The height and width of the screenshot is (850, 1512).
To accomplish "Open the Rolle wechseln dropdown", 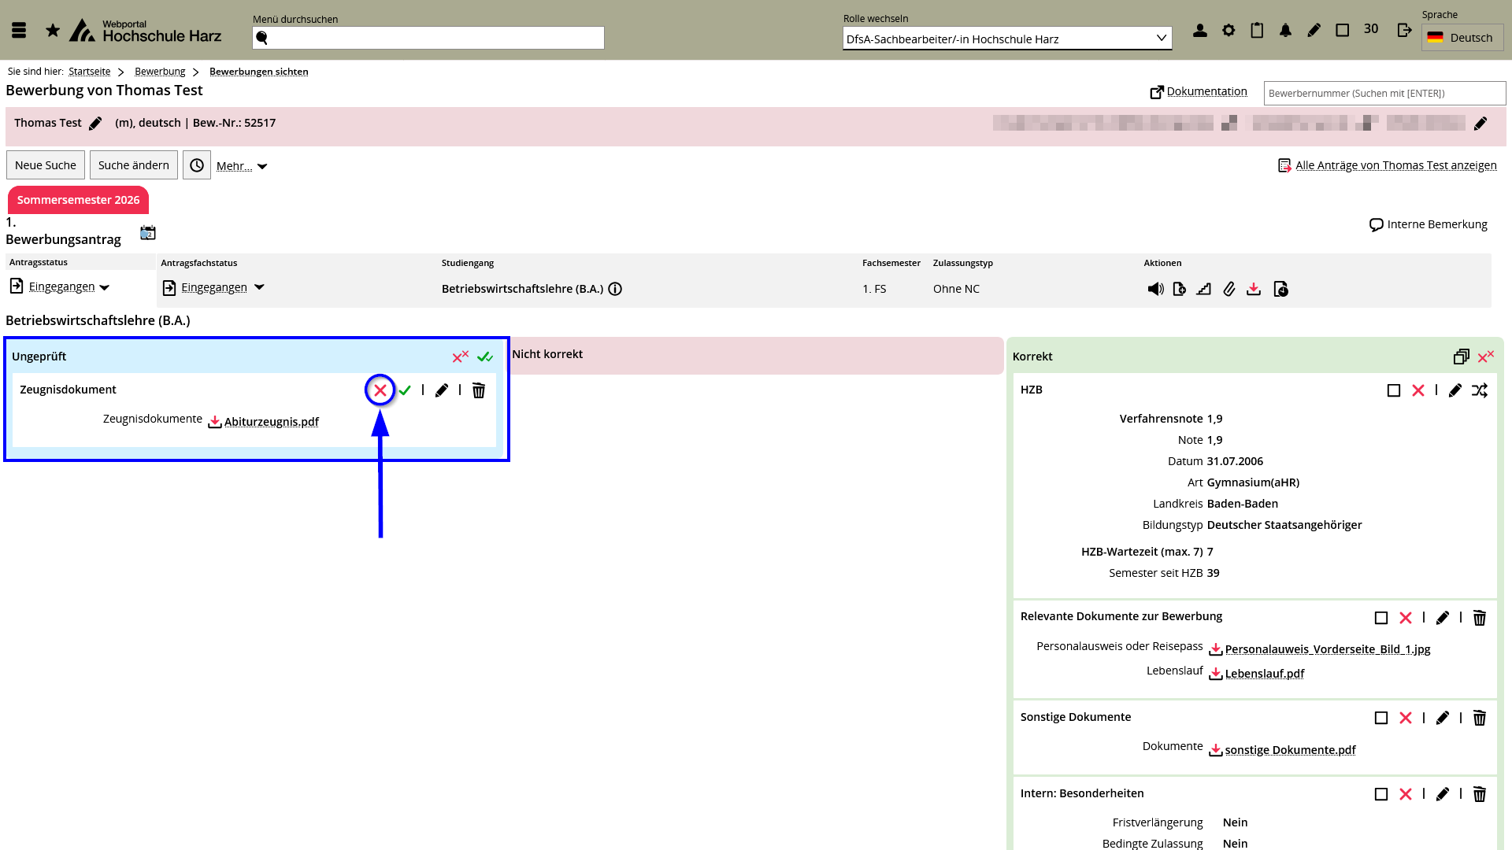I will [x=1006, y=39].
